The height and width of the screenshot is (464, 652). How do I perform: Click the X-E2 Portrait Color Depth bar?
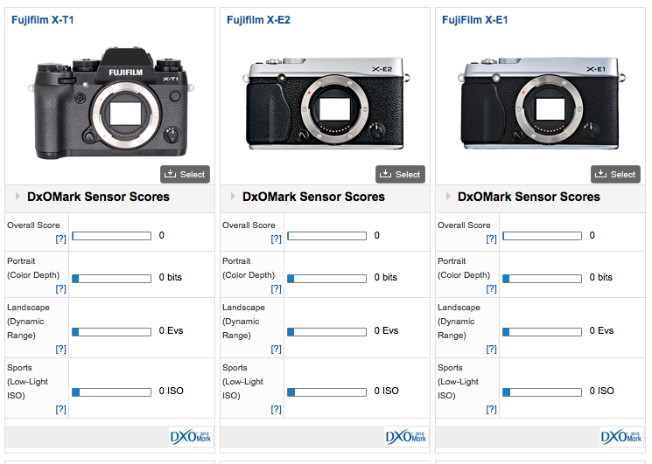coord(326,279)
